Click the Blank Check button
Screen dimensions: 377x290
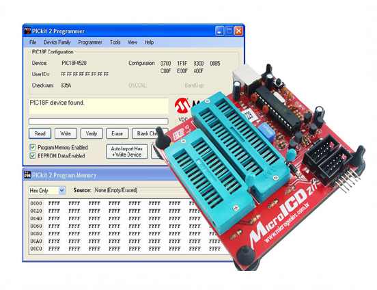tap(147, 133)
